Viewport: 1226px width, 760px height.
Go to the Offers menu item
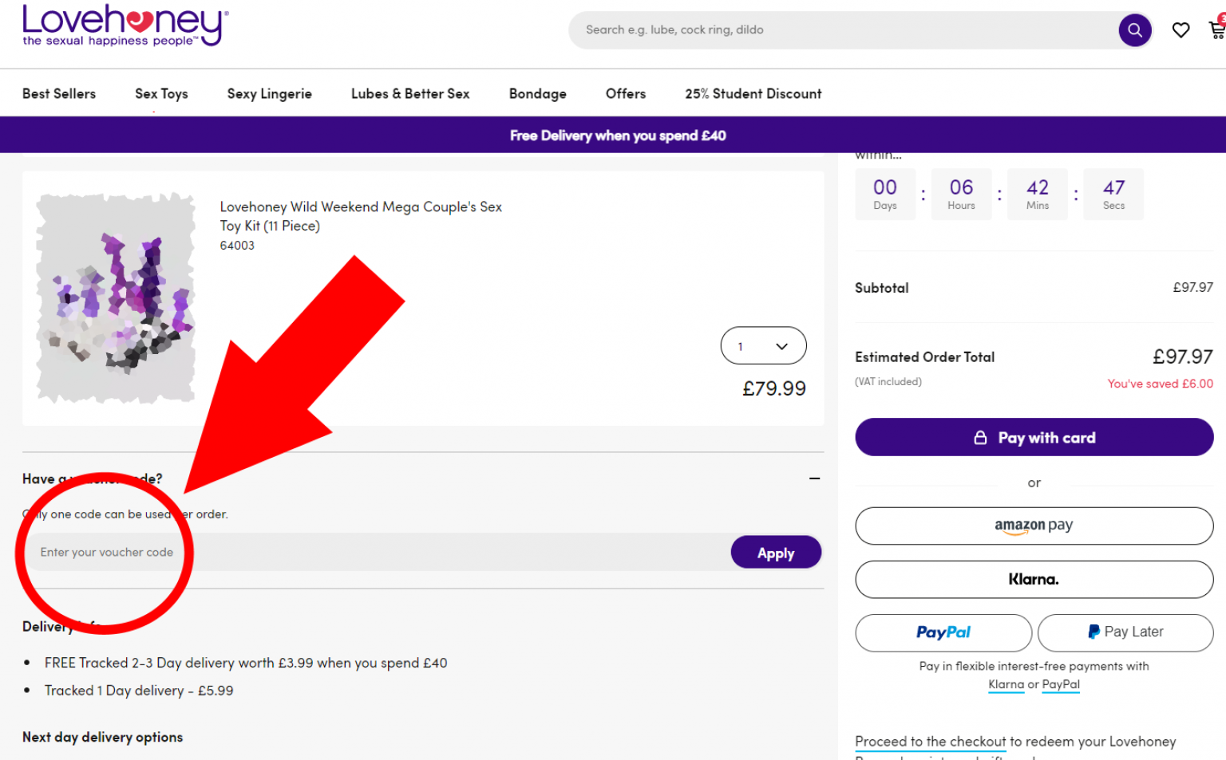pyautogui.click(x=625, y=94)
